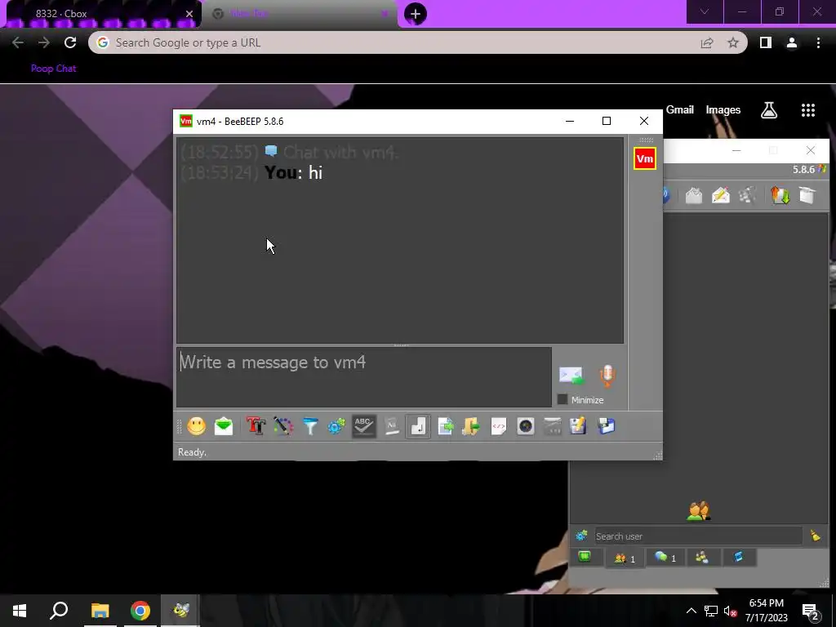Open the Google apps grid
836x627 pixels.
point(808,110)
